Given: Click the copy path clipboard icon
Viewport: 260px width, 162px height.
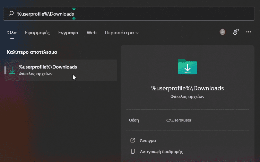Looking at the screenshot, I should click(x=133, y=151).
